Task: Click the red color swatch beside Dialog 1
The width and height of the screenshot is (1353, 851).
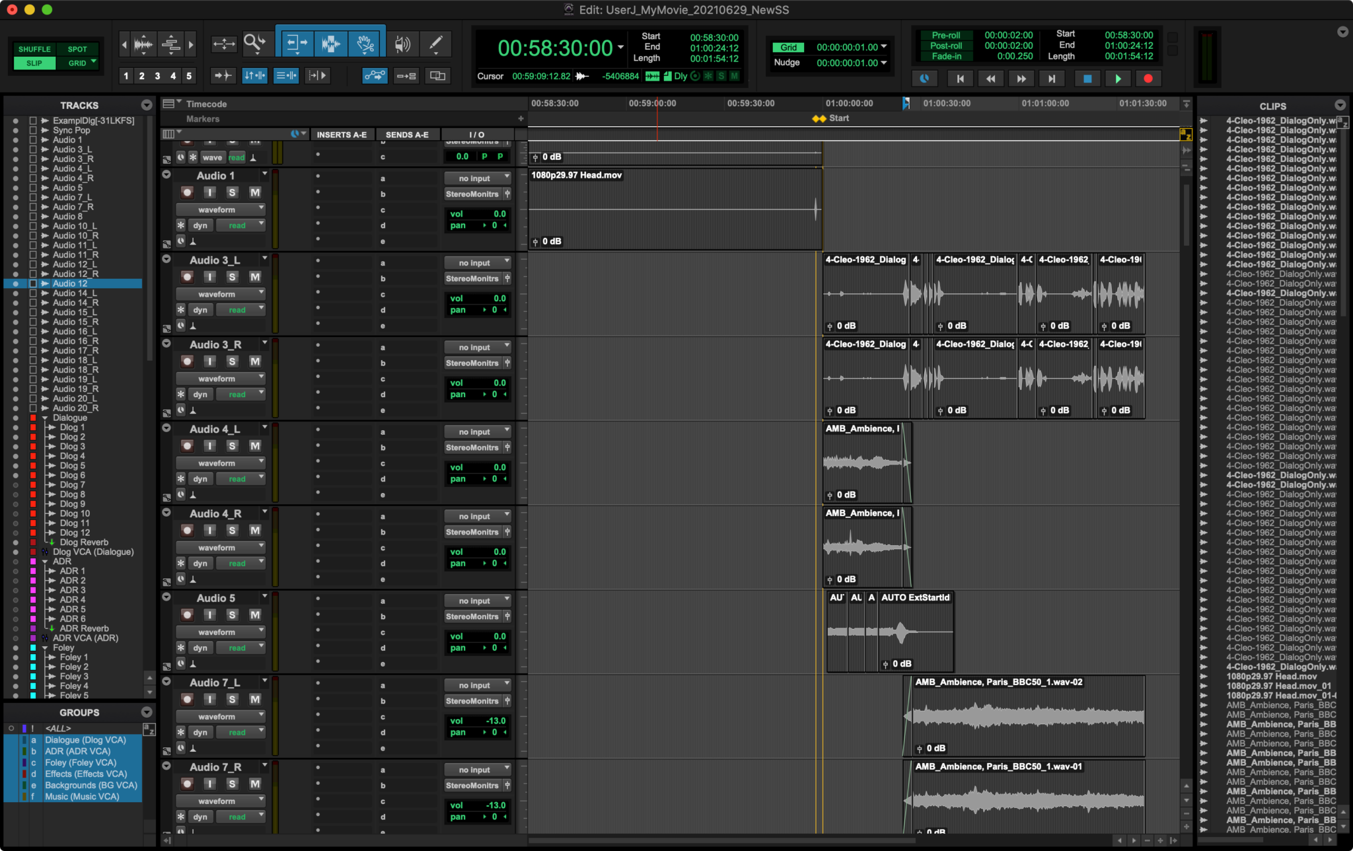Action: tap(32, 427)
